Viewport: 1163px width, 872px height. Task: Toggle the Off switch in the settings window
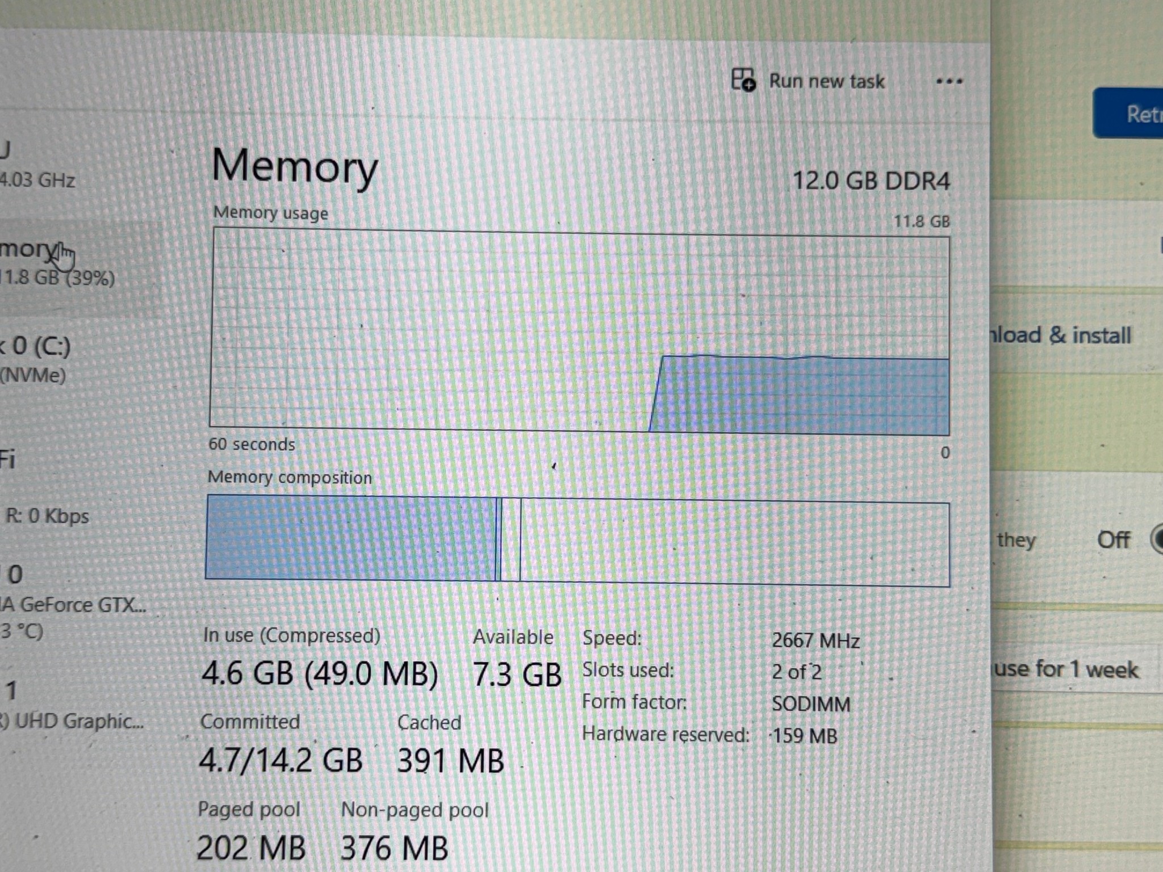pos(1157,539)
